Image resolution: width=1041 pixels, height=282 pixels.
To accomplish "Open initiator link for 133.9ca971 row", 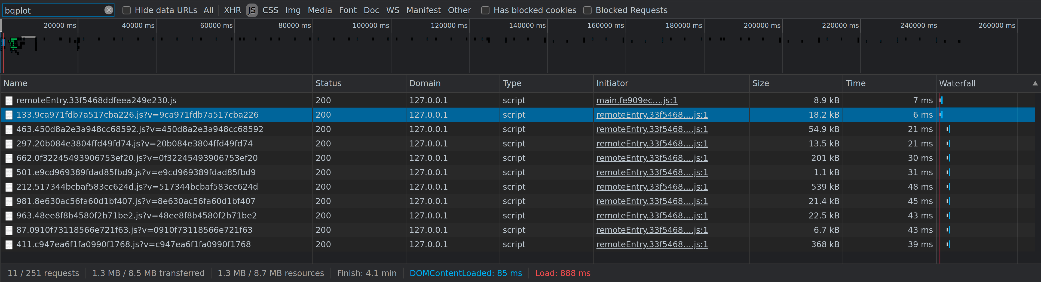I will pyautogui.click(x=652, y=115).
